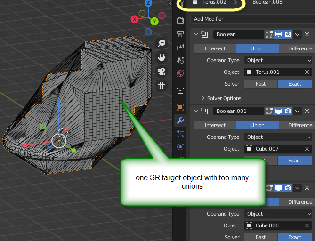Open the View Layer properties tab

click(180, 47)
